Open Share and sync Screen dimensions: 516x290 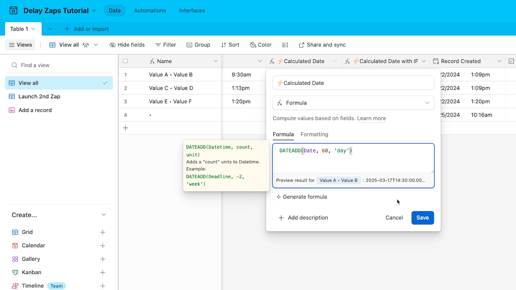322,45
